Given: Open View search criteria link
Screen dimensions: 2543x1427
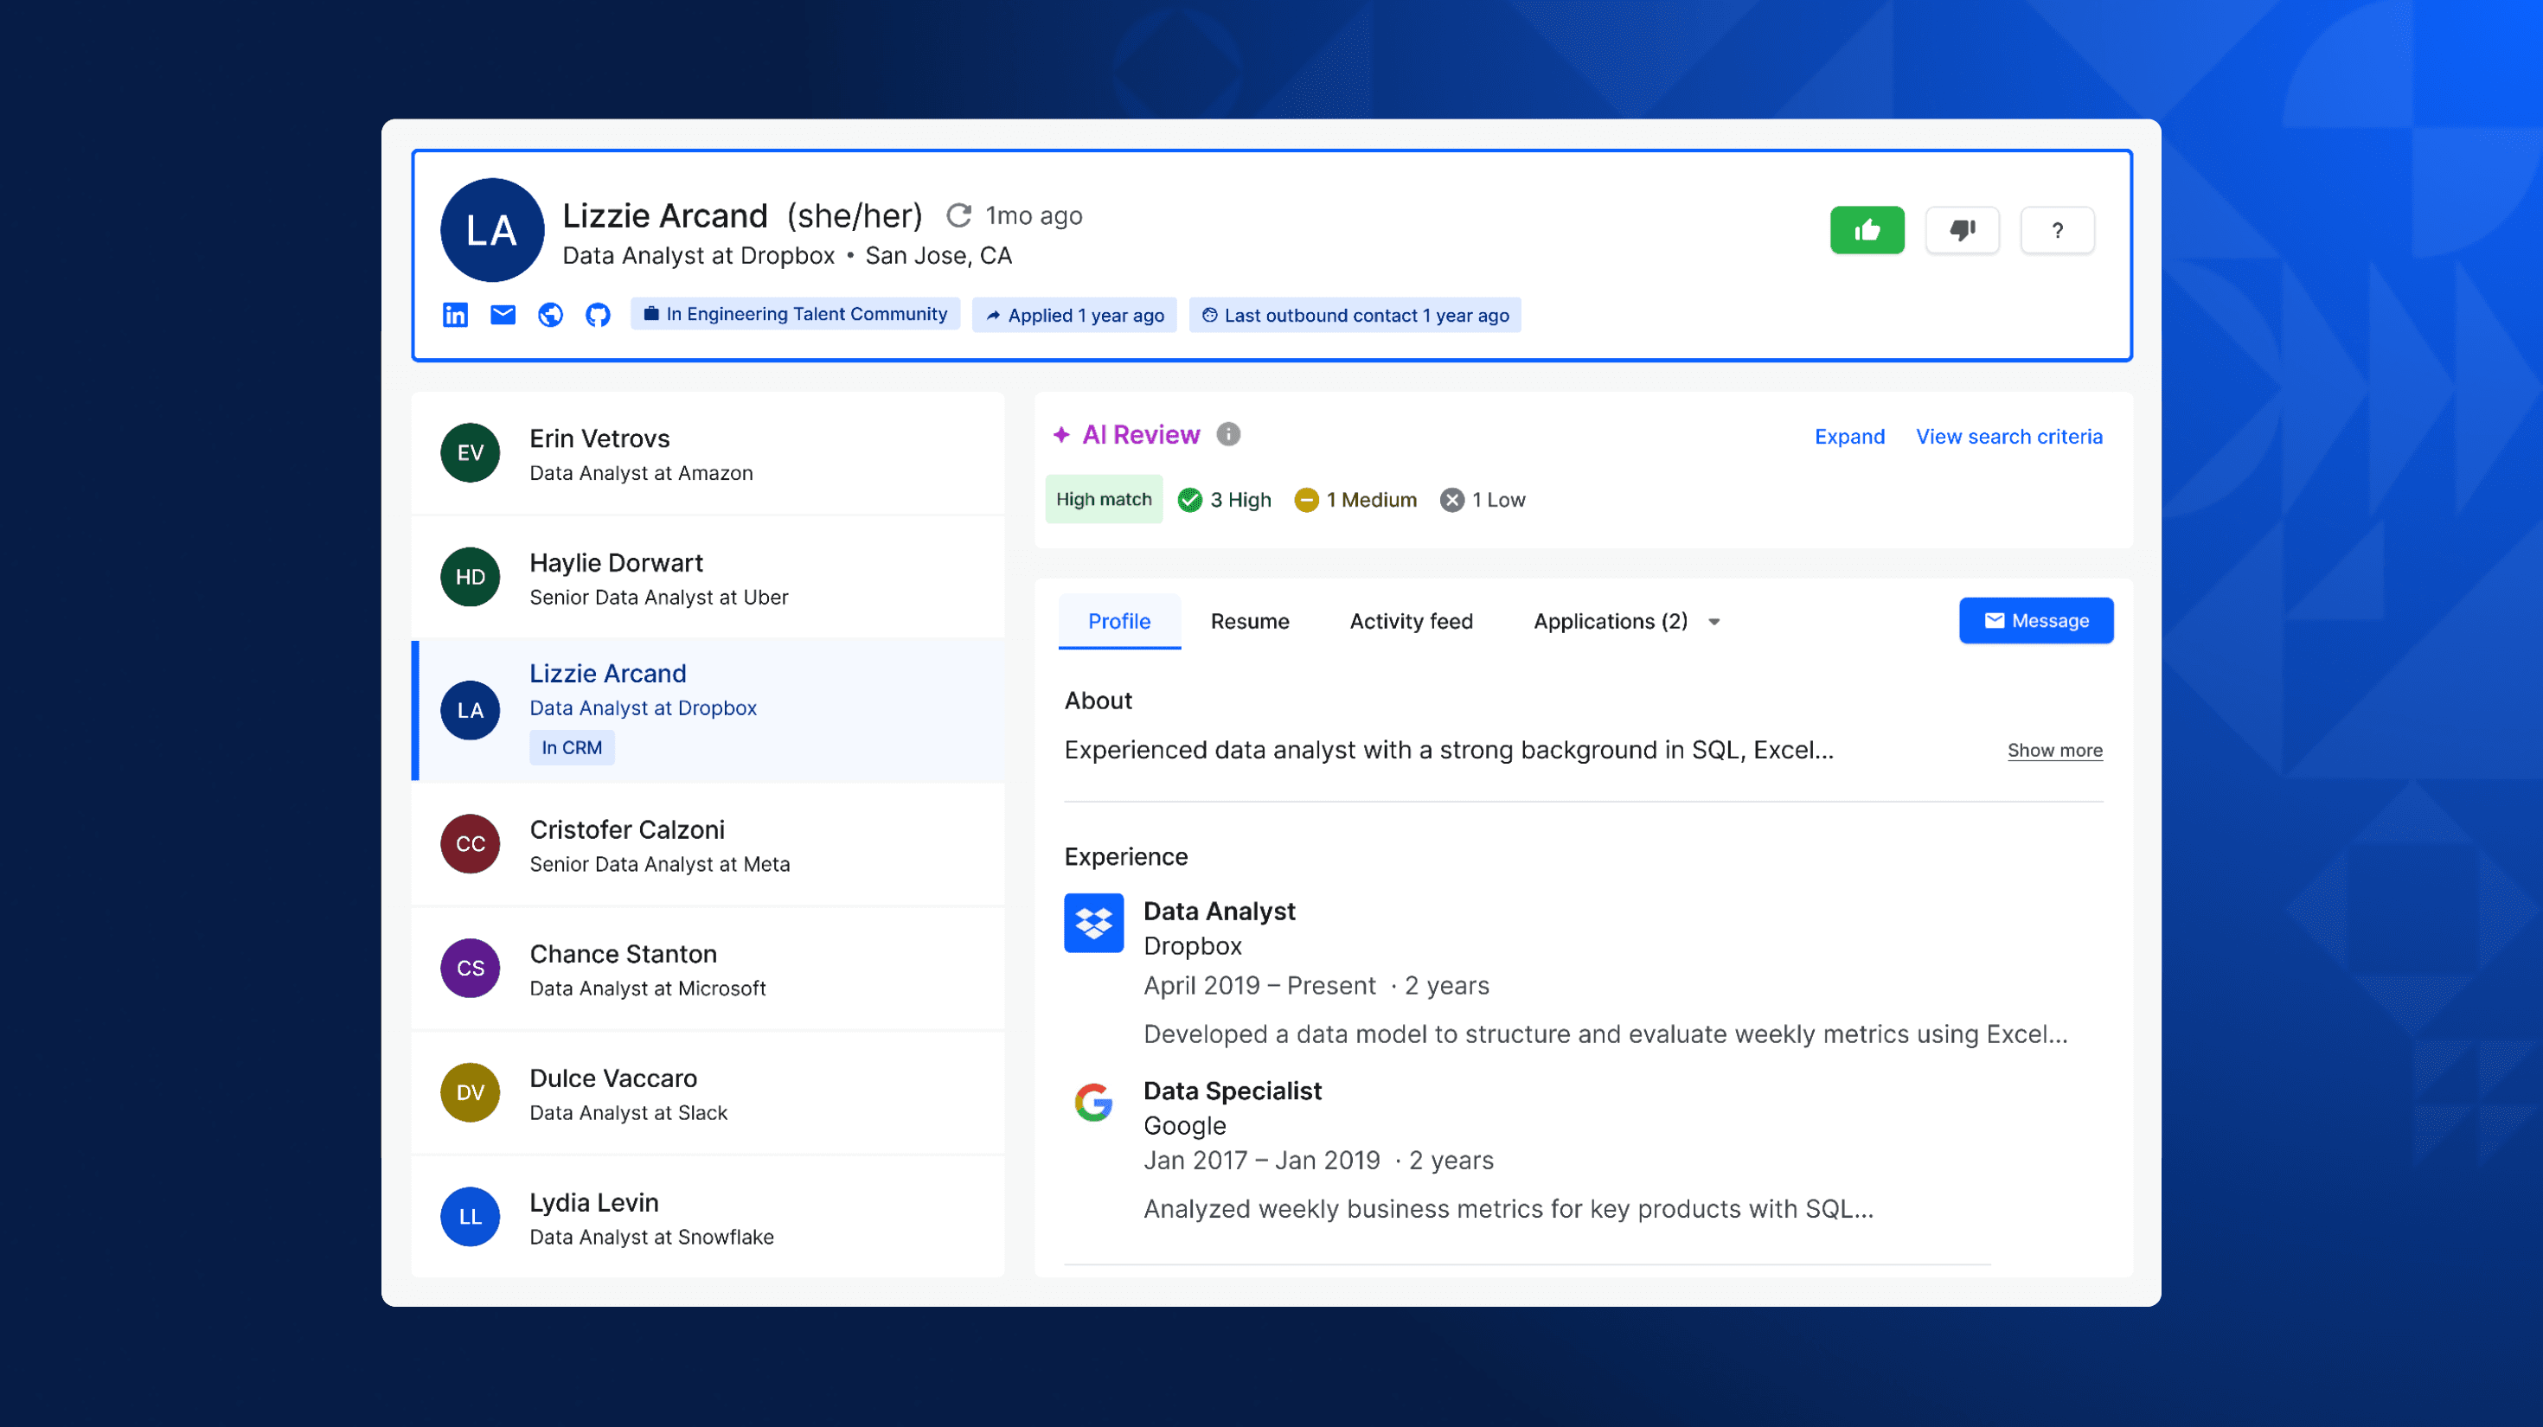Looking at the screenshot, I should coord(2009,436).
